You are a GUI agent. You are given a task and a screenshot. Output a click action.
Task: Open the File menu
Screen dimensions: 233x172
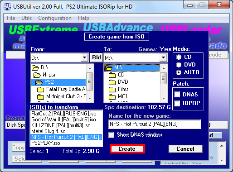[x=11, y=18]
